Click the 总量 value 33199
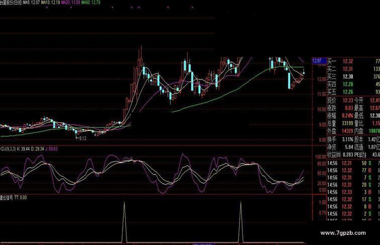Viewport: 380px width, 245px height. tap(347, 123)
